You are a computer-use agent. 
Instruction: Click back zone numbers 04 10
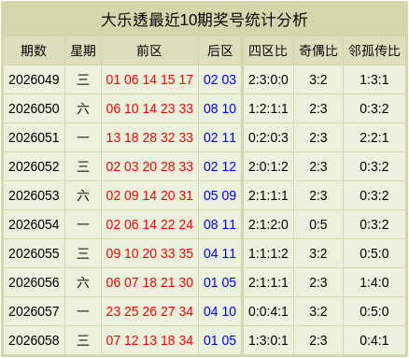(x=219, y=311)
